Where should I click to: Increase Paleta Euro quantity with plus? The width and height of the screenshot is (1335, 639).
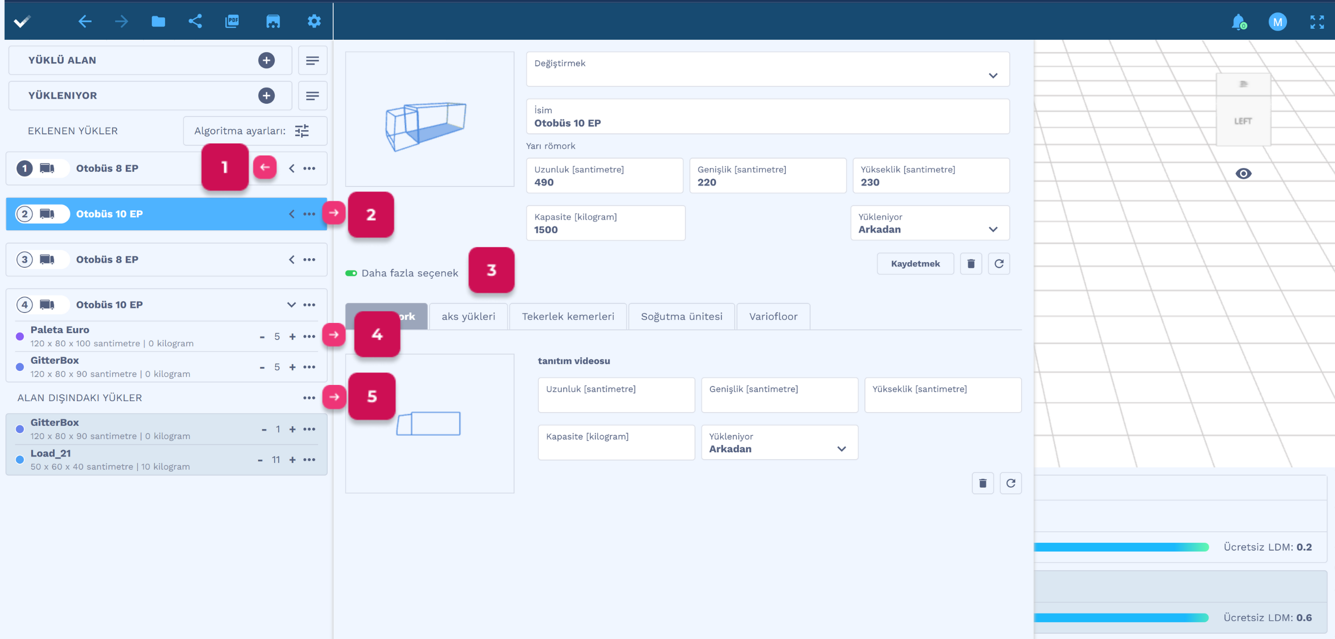click(x=293, y=337)
